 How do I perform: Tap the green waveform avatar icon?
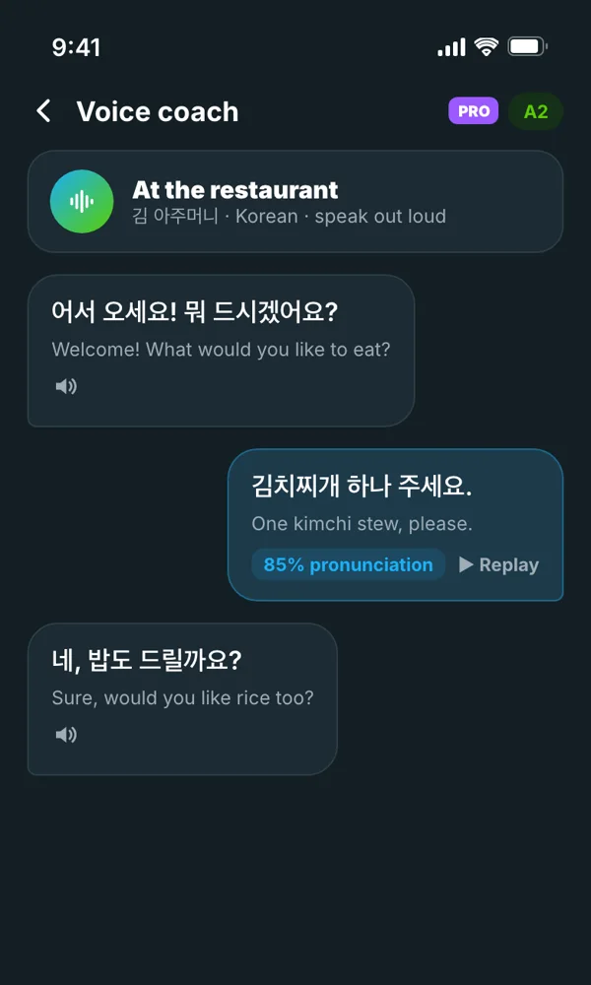tap(82, 201)
